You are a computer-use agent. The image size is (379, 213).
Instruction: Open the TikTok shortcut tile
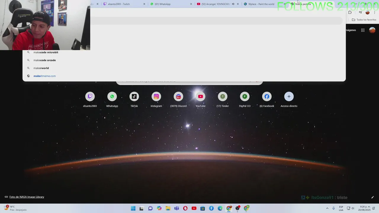pyautogui.click(x=134, y=100)
